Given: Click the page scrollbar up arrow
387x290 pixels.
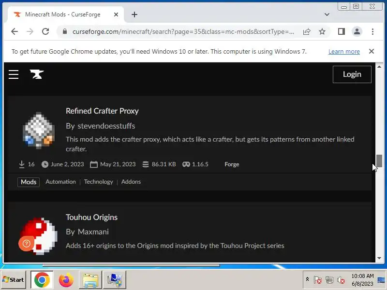Looking at the screenshot, I should (379, 67).
